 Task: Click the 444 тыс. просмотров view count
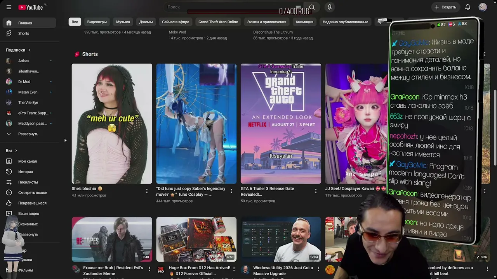174,201
